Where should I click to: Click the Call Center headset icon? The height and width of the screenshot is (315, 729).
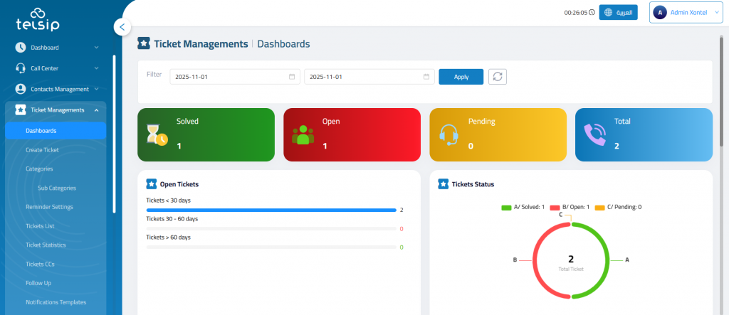pyautogui.click(x=21, y=68)
